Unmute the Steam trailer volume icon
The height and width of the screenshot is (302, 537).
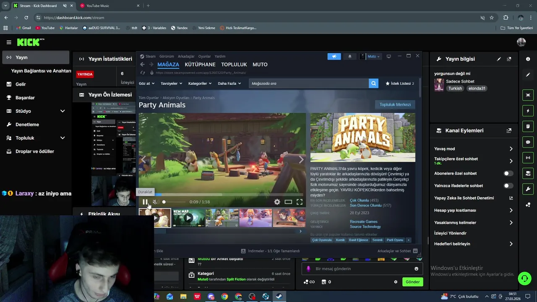pos(155,202)
